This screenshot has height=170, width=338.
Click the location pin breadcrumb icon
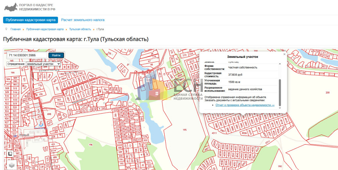6,29
